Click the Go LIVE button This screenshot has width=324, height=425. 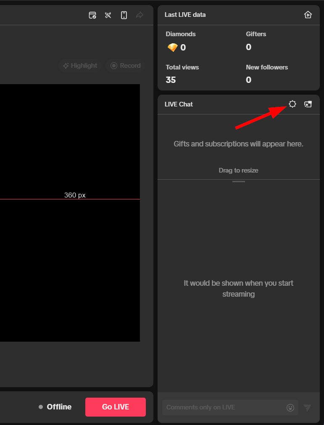pyautogui.click(x=116, y=407)
